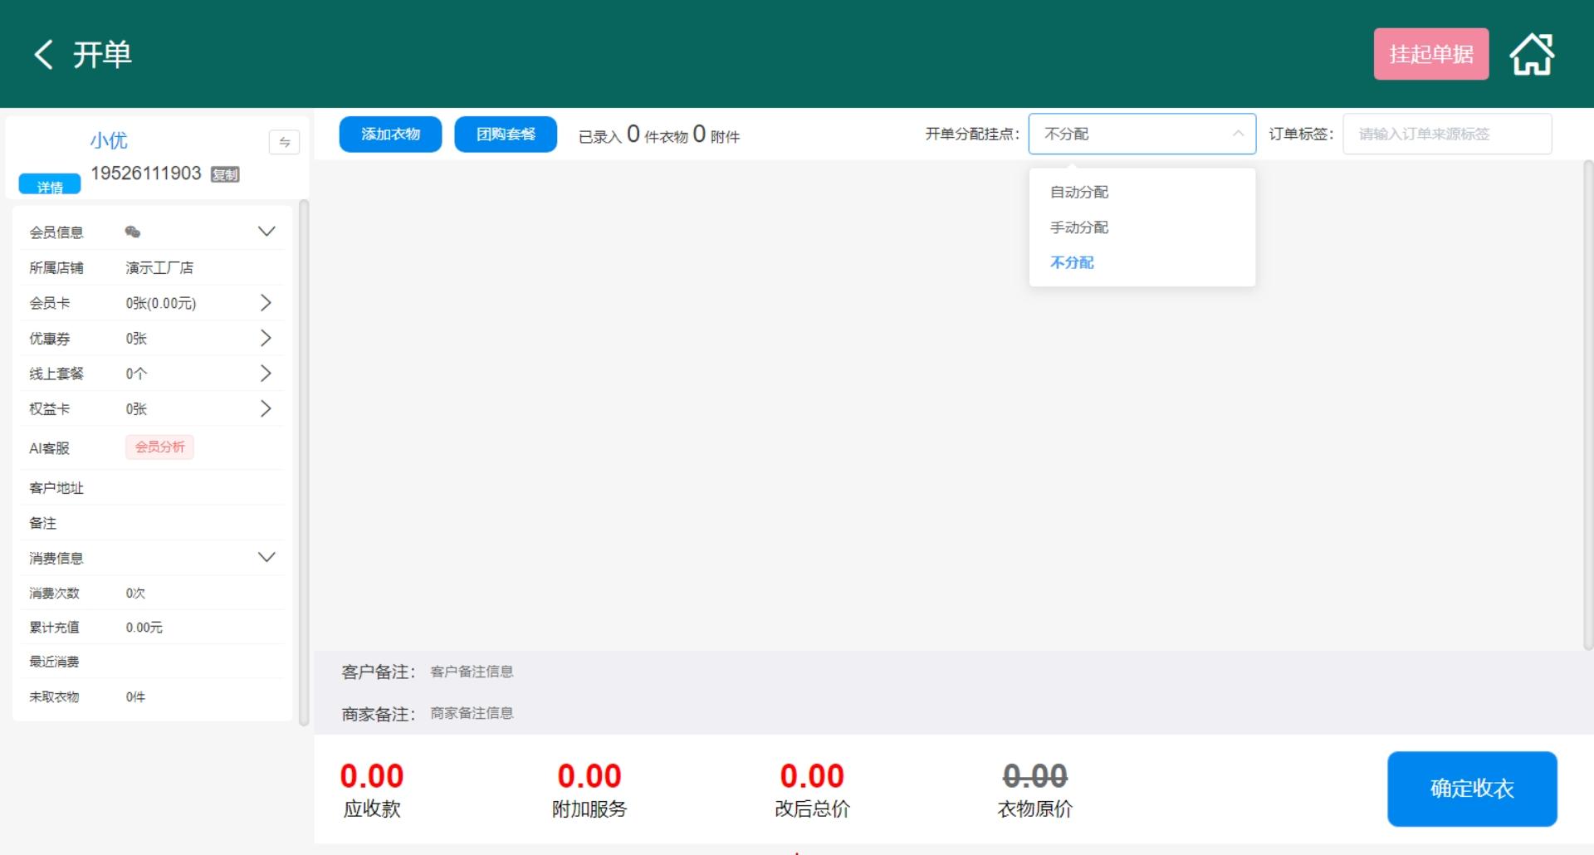Select 自动分配 option

pos(1079,192)
